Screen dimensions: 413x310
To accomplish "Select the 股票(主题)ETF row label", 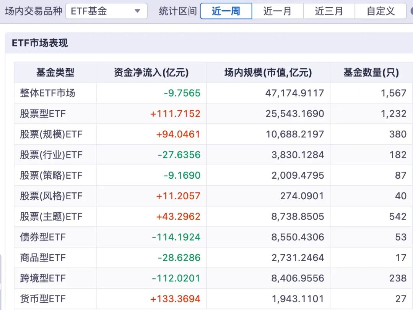I will pos(51,217).
